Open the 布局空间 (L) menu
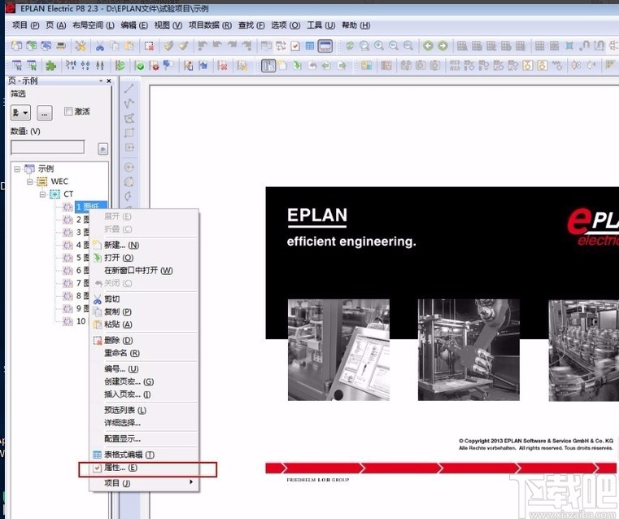Viewport: 619px width, 519px height. pyautogui.click(x=94, y=25)
